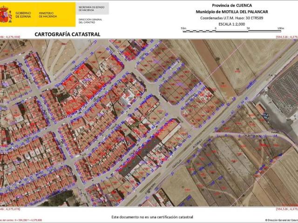Click the bottom-left corner coordinate label

(10, 209)
